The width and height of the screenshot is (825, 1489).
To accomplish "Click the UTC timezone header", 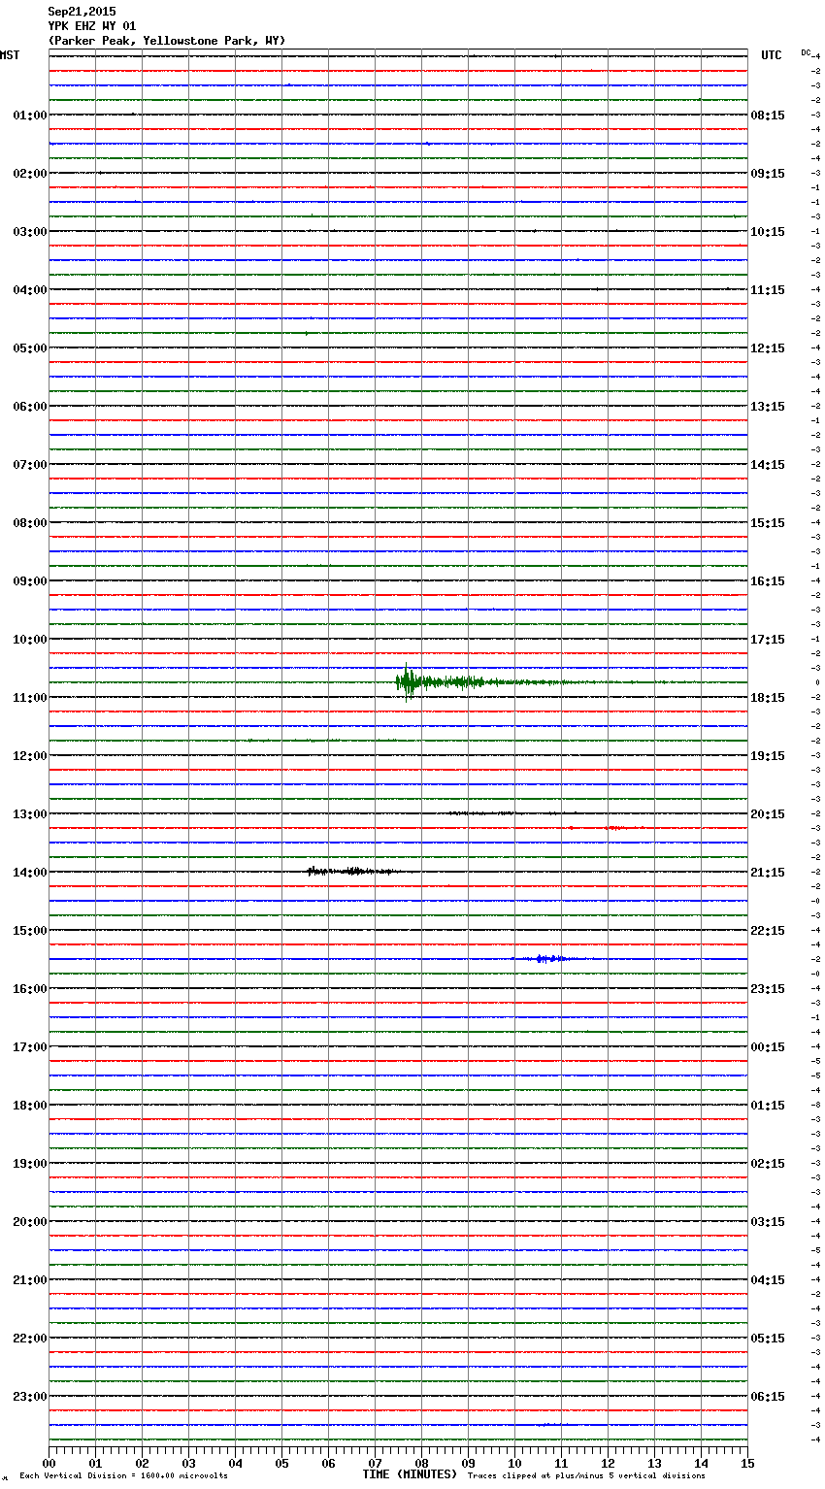I will tap(771, 55).
